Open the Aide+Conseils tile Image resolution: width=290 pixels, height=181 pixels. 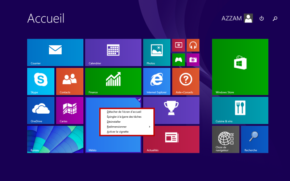click(x=186, y=81)
